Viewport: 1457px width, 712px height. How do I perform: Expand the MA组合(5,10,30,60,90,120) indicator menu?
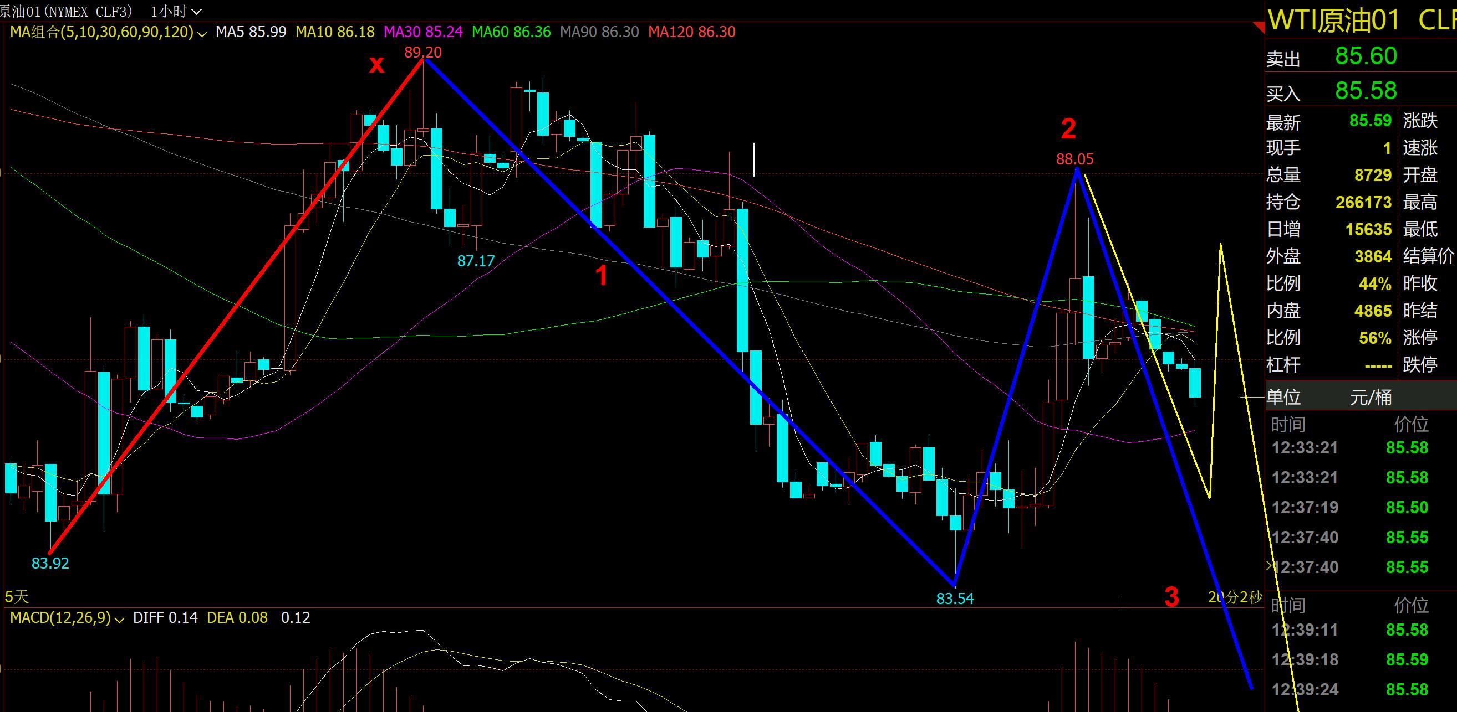(x=109, y=32)
